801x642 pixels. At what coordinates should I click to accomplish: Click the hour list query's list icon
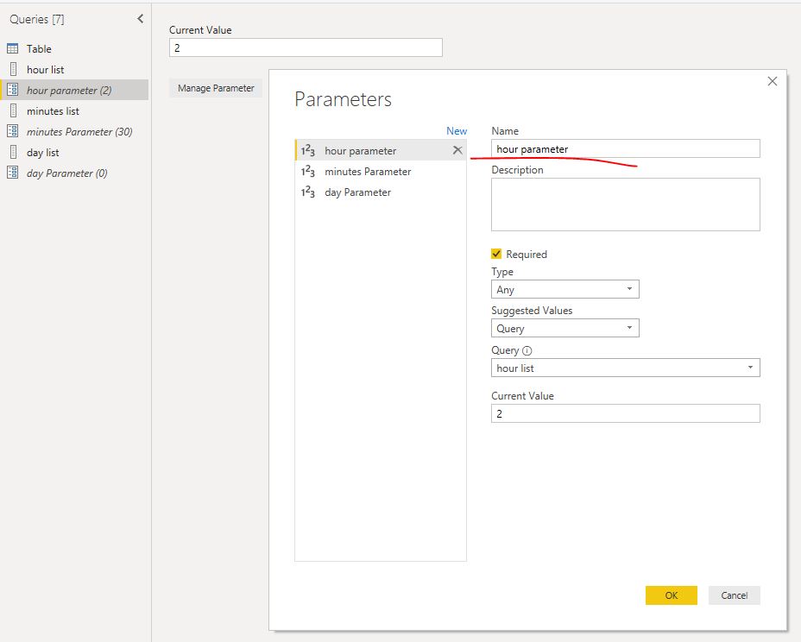[x=13, y=69]
